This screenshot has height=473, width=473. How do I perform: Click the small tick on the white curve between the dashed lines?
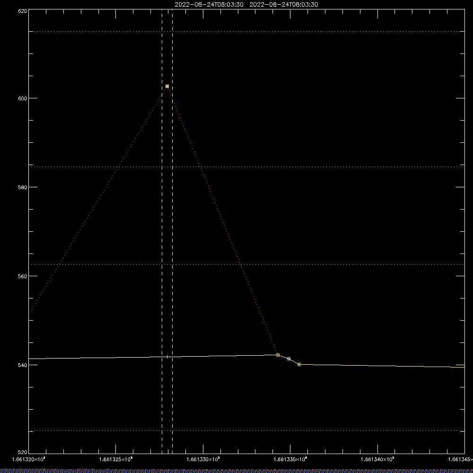[167, 357]
